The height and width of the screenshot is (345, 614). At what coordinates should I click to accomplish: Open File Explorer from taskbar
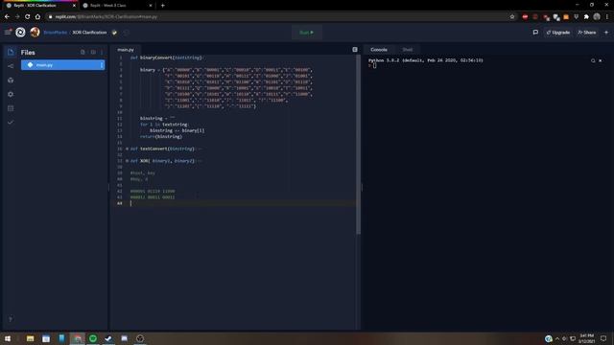pyautogui.click(x=30, y=338)
